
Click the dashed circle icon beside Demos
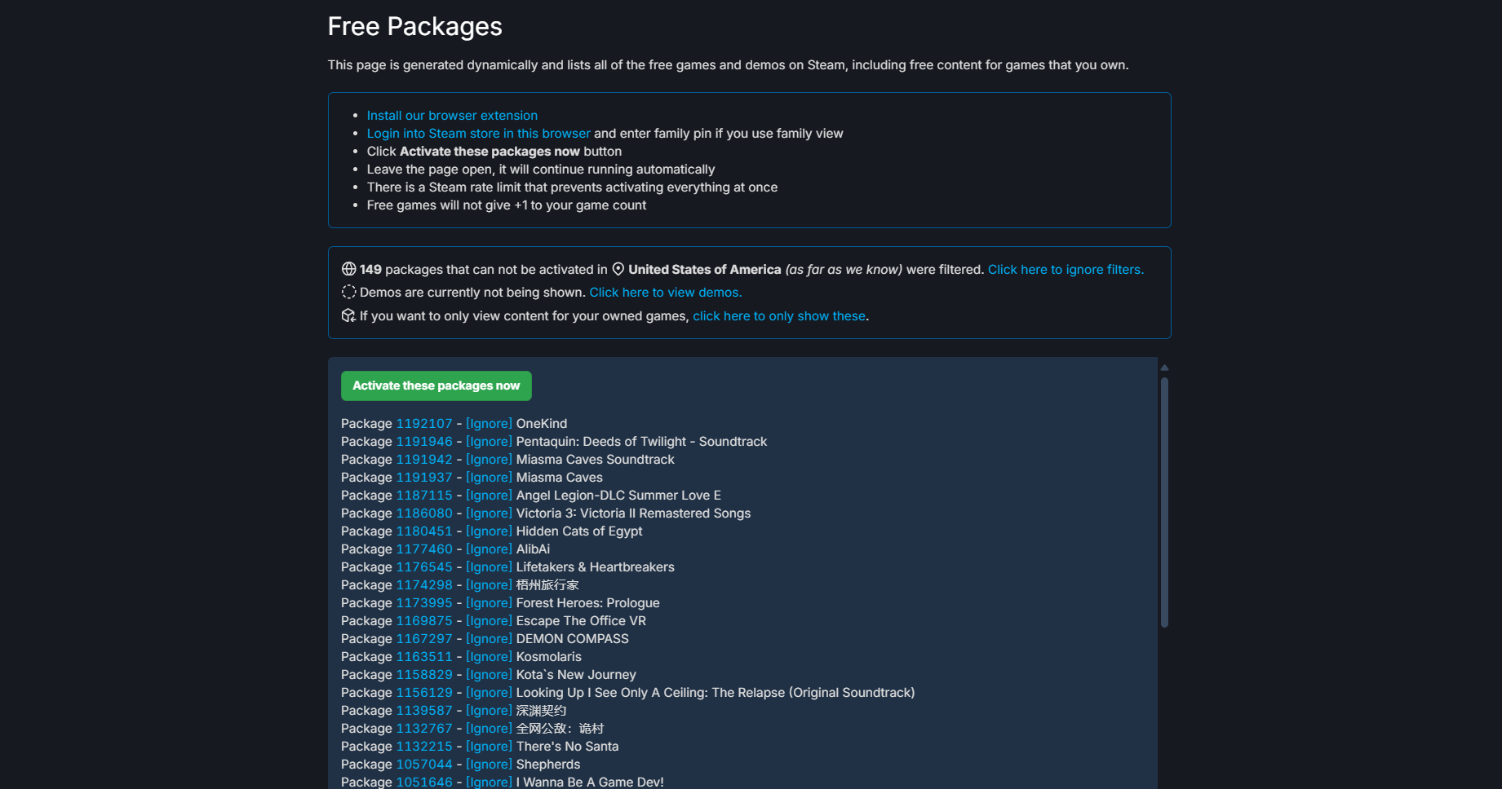click(x=348, y=292)
